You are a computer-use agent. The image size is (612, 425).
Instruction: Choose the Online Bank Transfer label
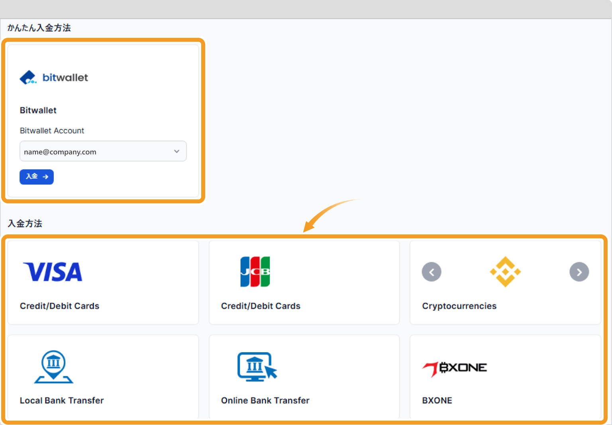(x=265, y=401)
